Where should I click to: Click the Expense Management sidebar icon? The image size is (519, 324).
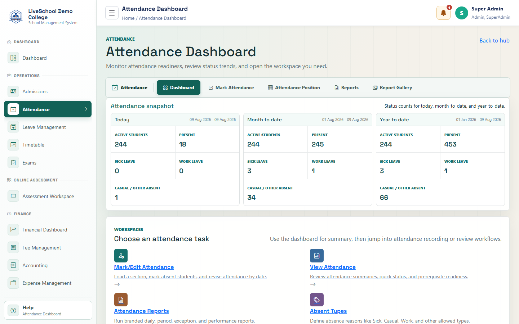click(13, 283)
